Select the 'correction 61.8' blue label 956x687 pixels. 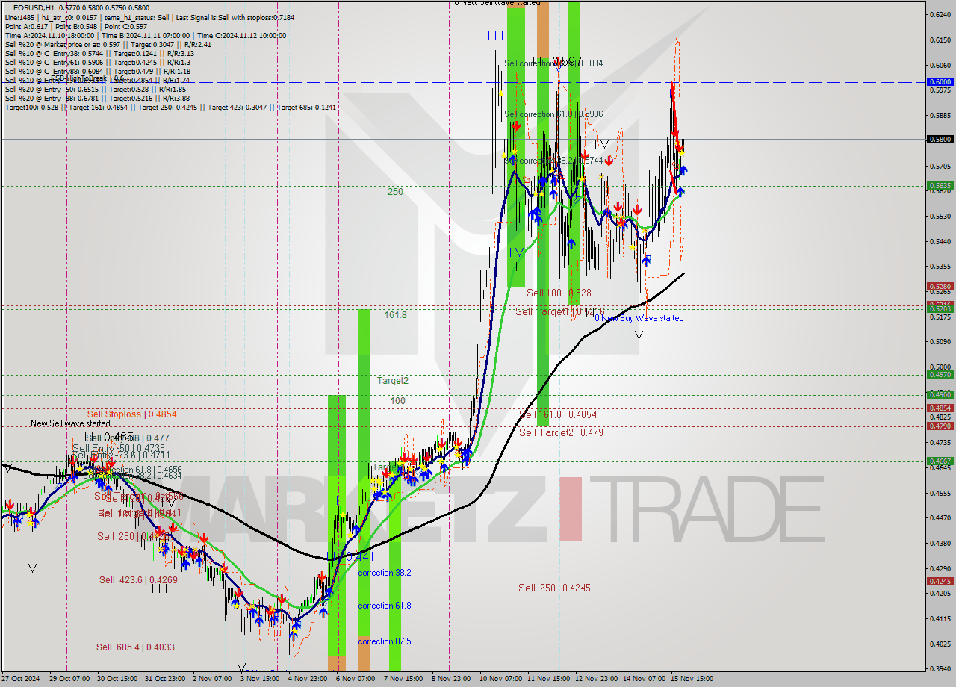point(385,606)
